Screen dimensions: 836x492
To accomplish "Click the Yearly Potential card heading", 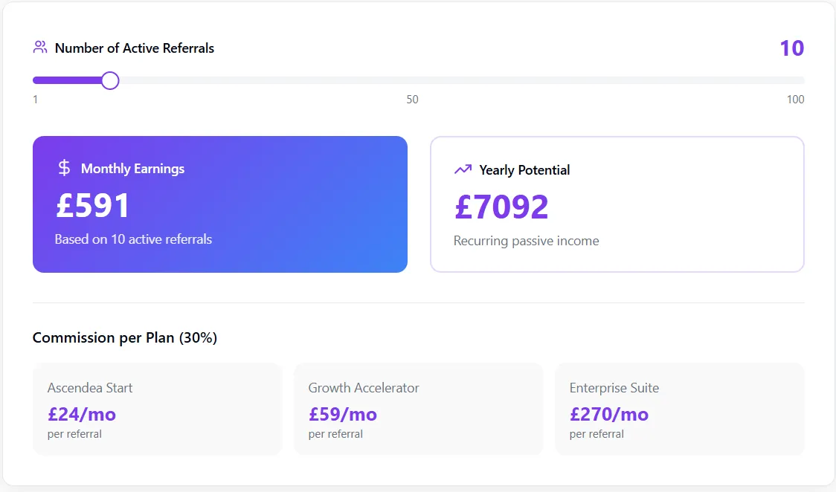I will tap(524, 170).
